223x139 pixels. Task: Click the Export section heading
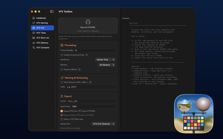pyautogui.click(x=68, y=96)
